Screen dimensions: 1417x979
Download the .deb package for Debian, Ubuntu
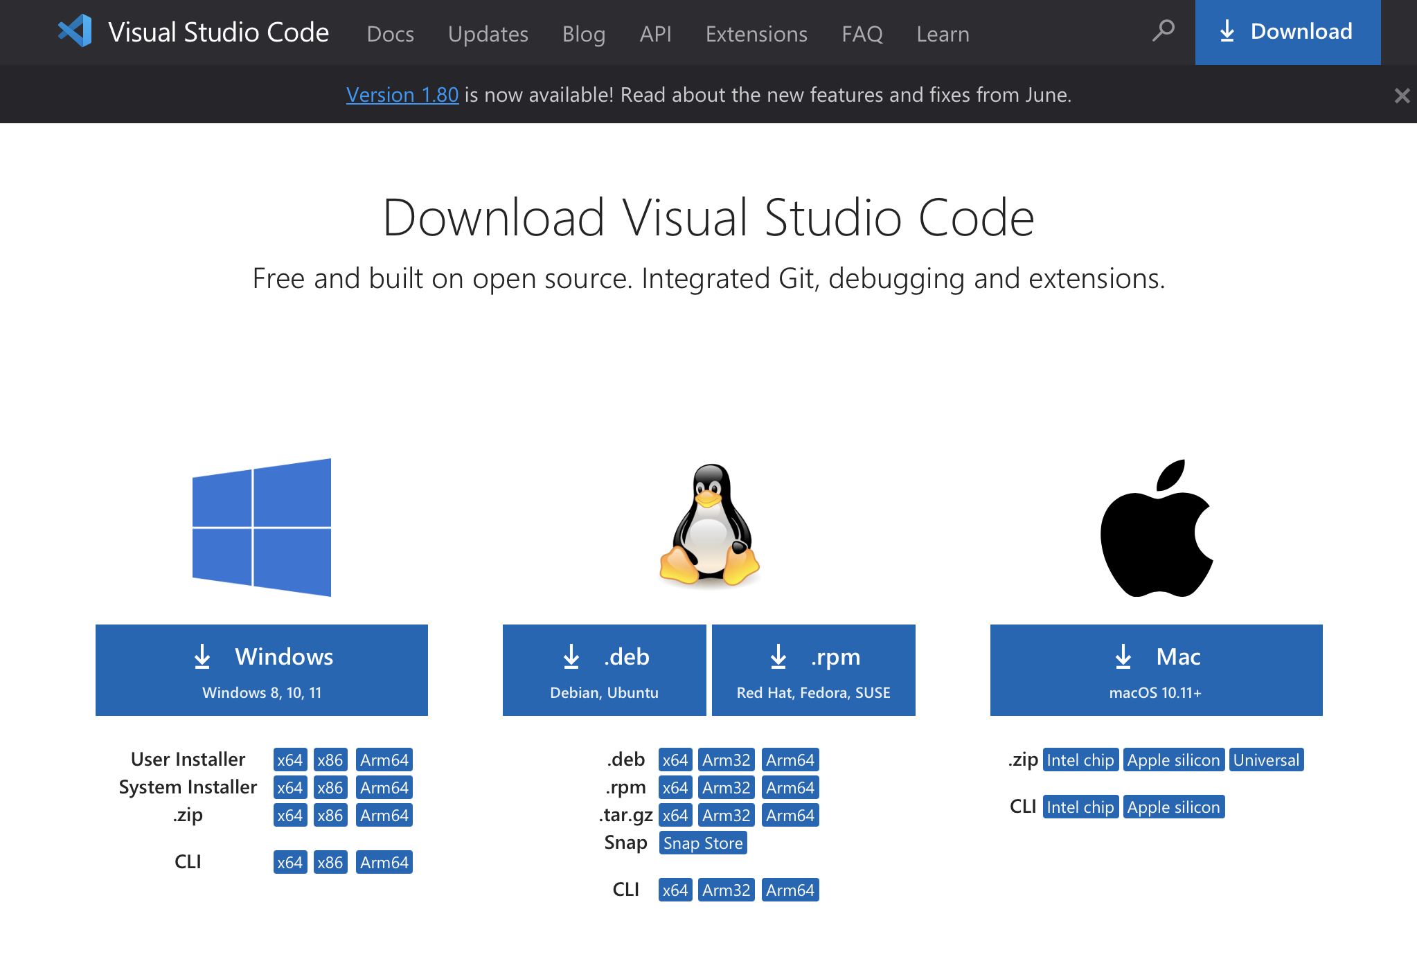coord(605,670)
